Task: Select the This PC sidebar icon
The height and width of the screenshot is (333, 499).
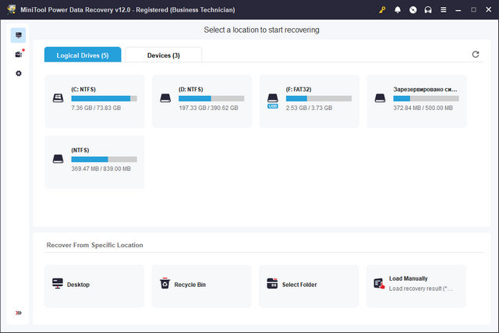Action: pos(19,35)
